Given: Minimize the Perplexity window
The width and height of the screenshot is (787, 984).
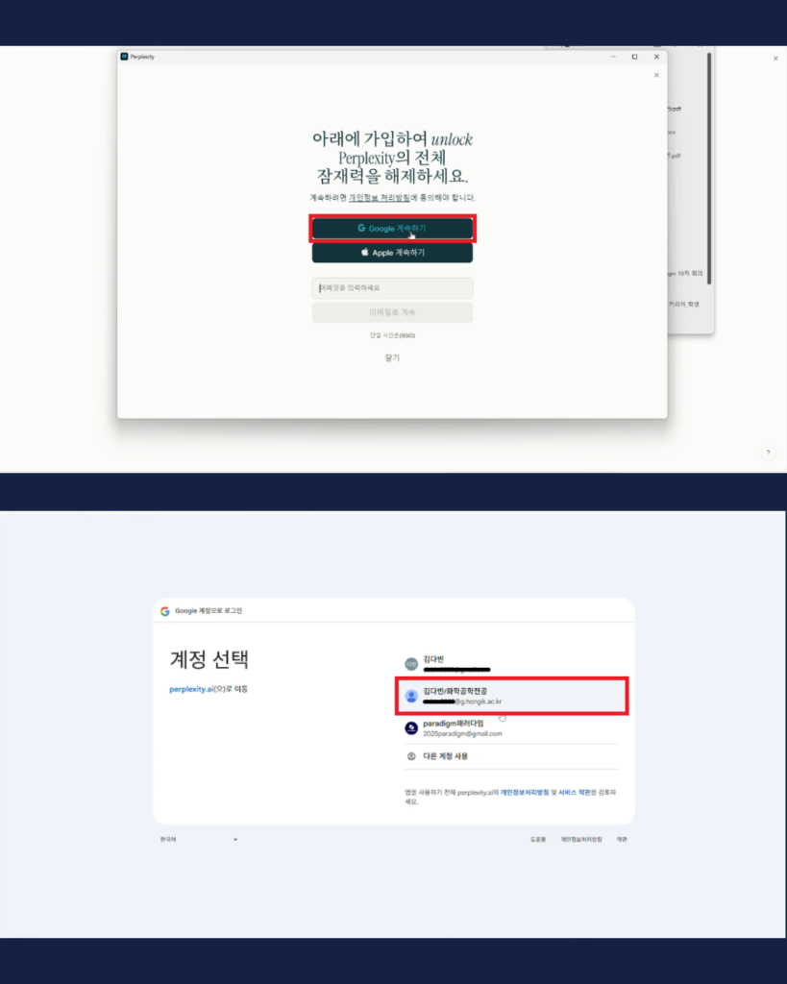Looking at the screenshot, I should (x=613, y=57).
